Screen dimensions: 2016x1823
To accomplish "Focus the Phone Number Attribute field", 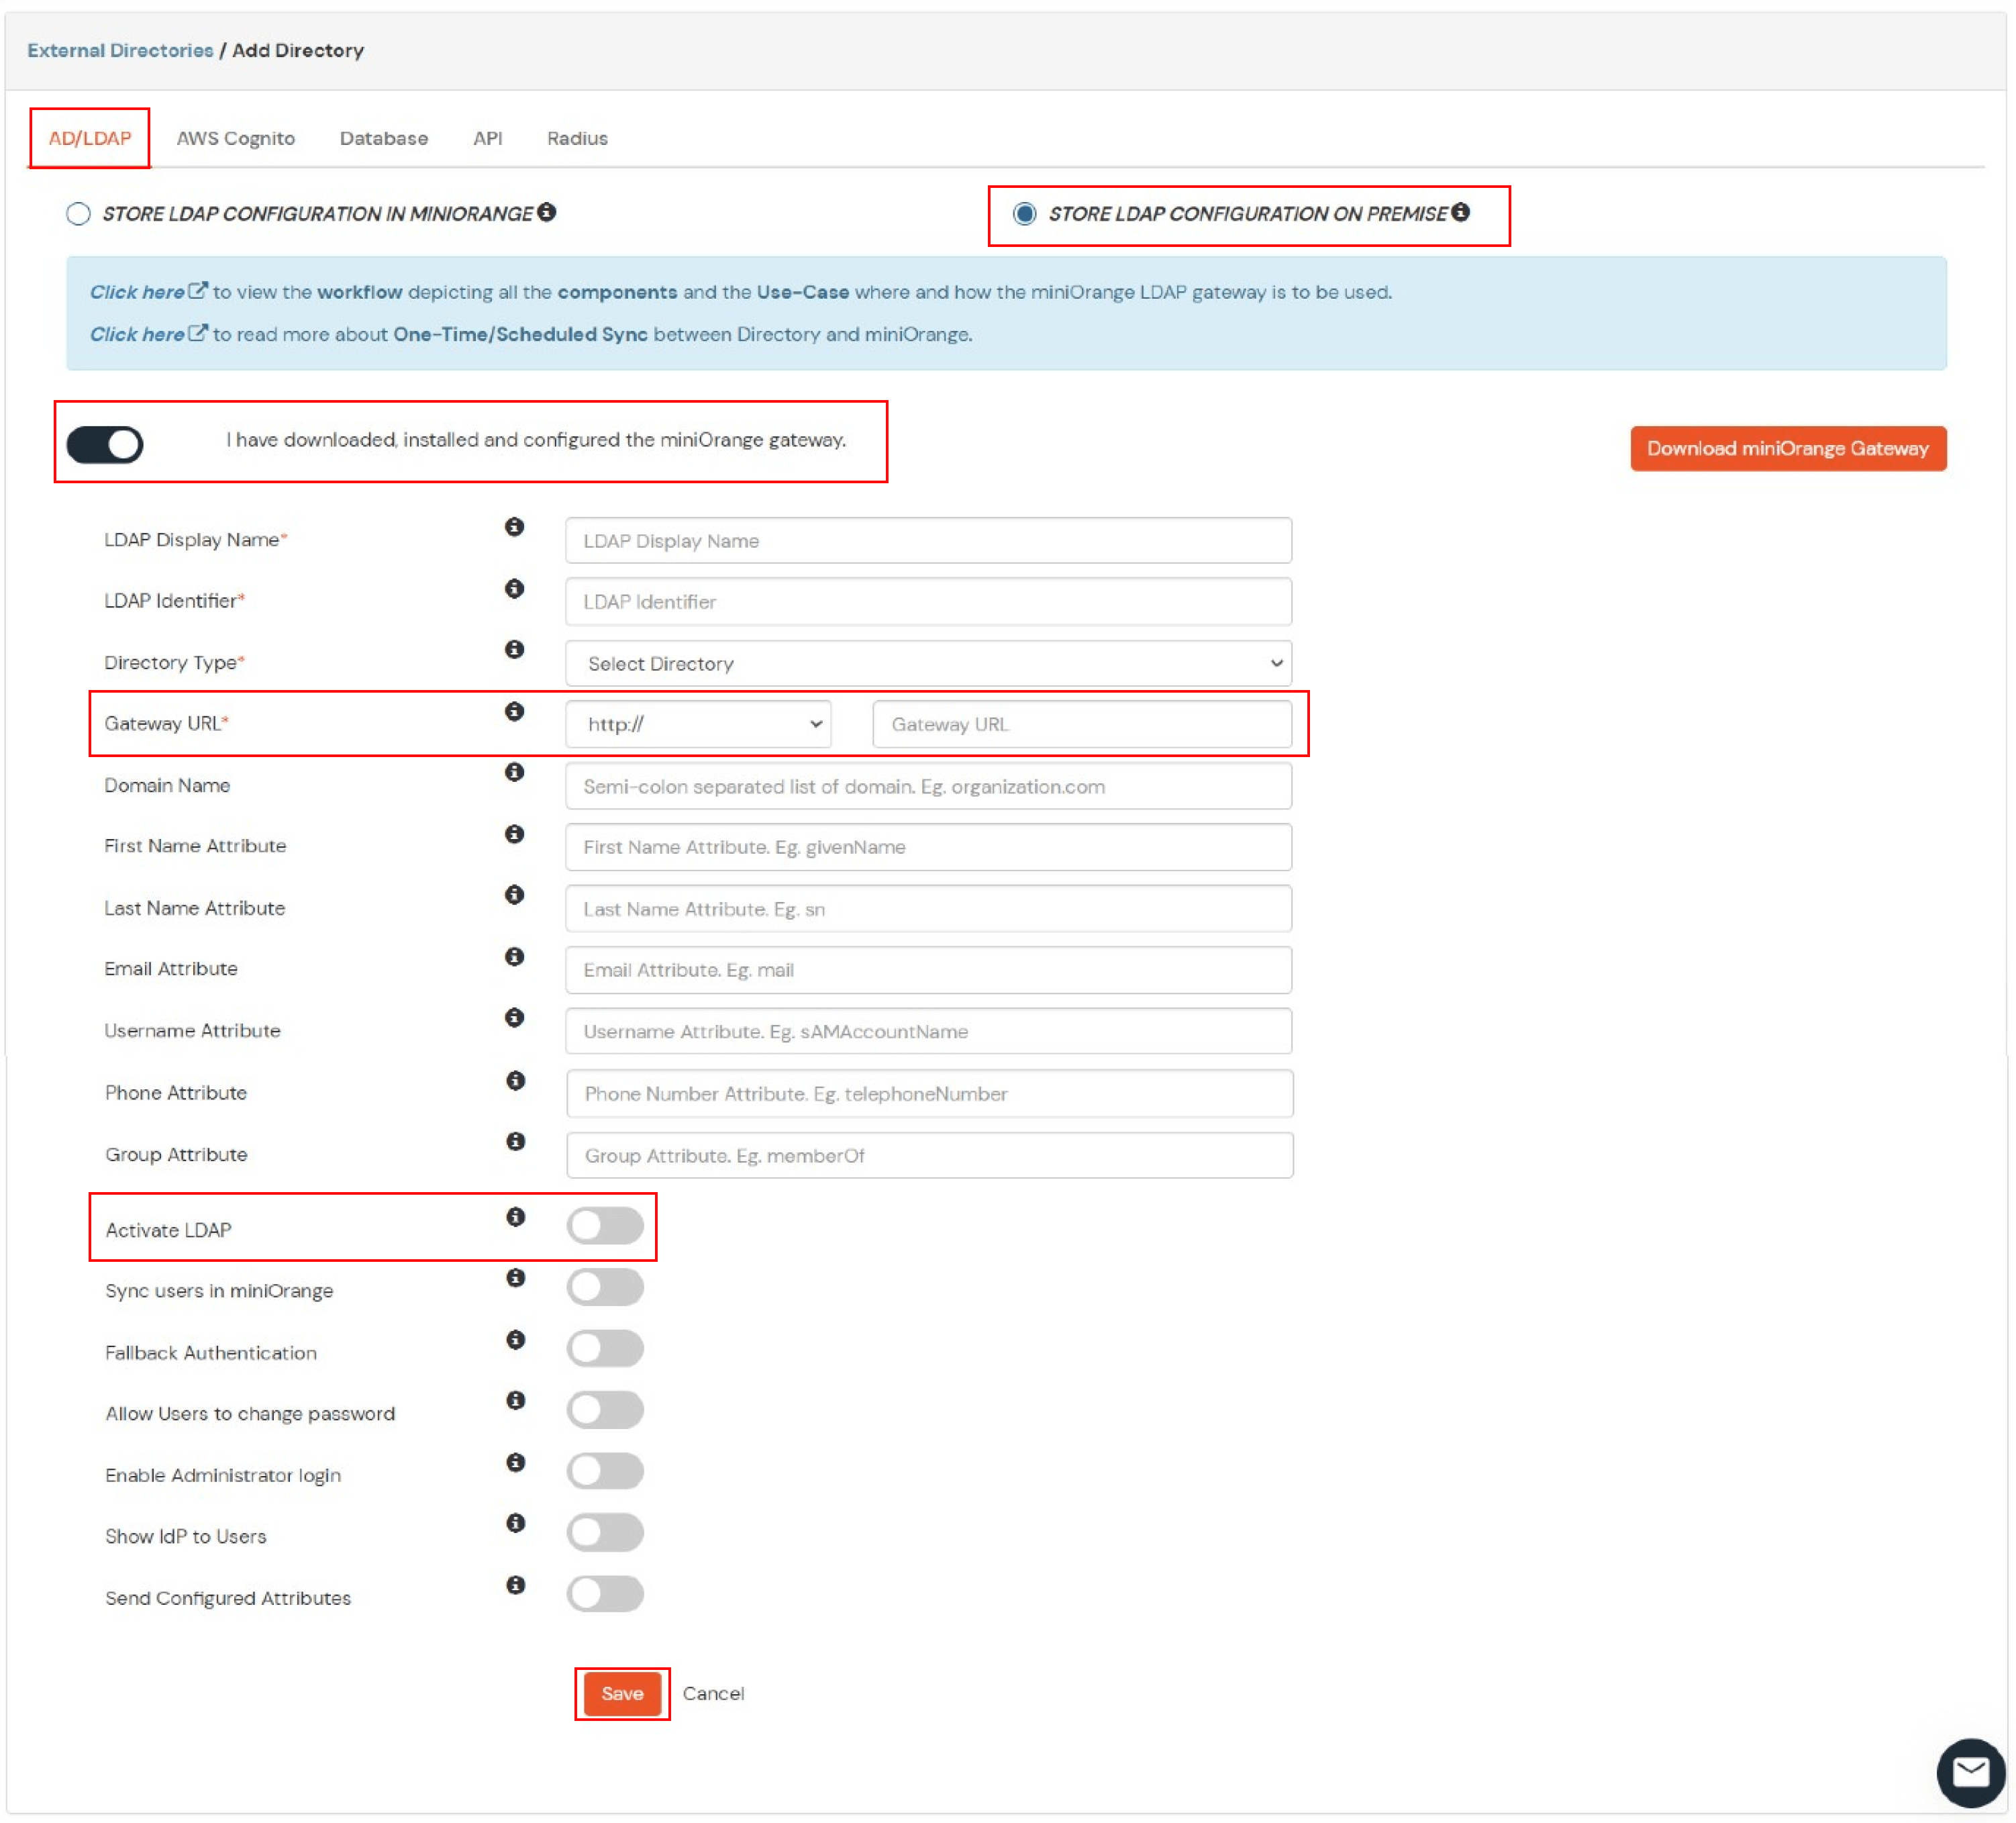I will (929, 1094).
